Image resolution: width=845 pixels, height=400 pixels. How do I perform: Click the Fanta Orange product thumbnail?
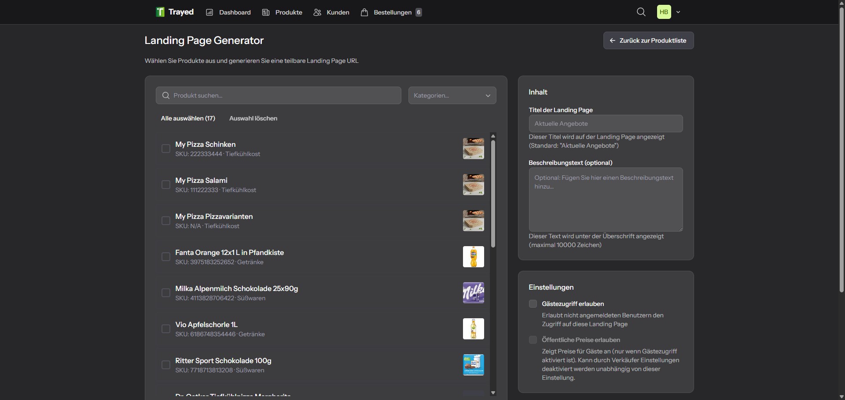[x=474, y=257]
